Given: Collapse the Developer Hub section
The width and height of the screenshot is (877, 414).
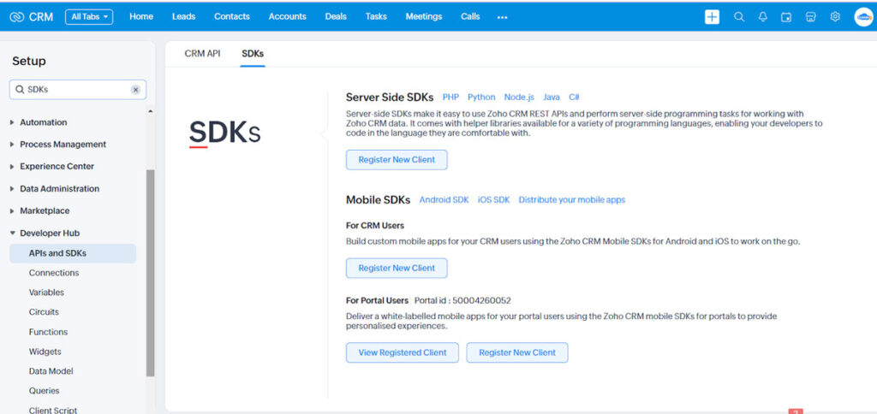Looking at the screenshot, I should [45, 233].
